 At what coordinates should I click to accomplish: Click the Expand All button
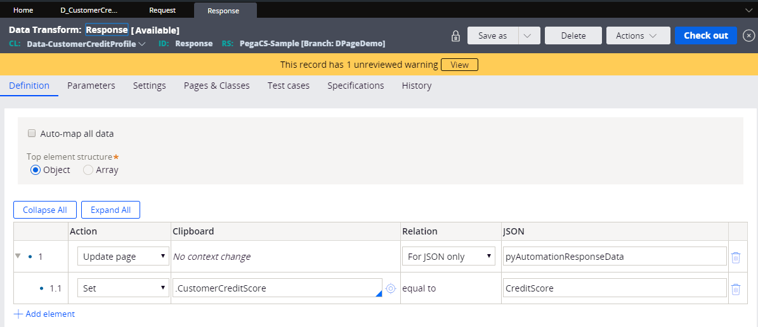point(111,210)
